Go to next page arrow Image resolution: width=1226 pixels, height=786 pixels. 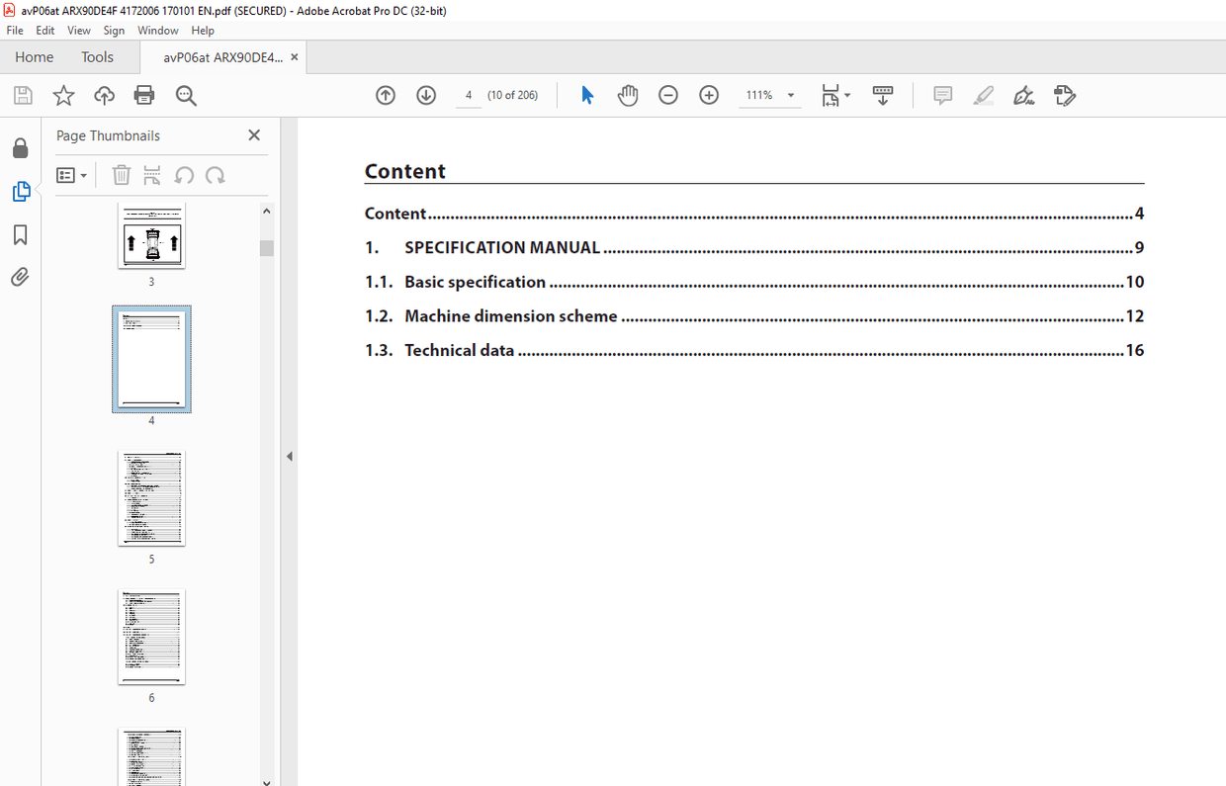[x=426, y=96]
